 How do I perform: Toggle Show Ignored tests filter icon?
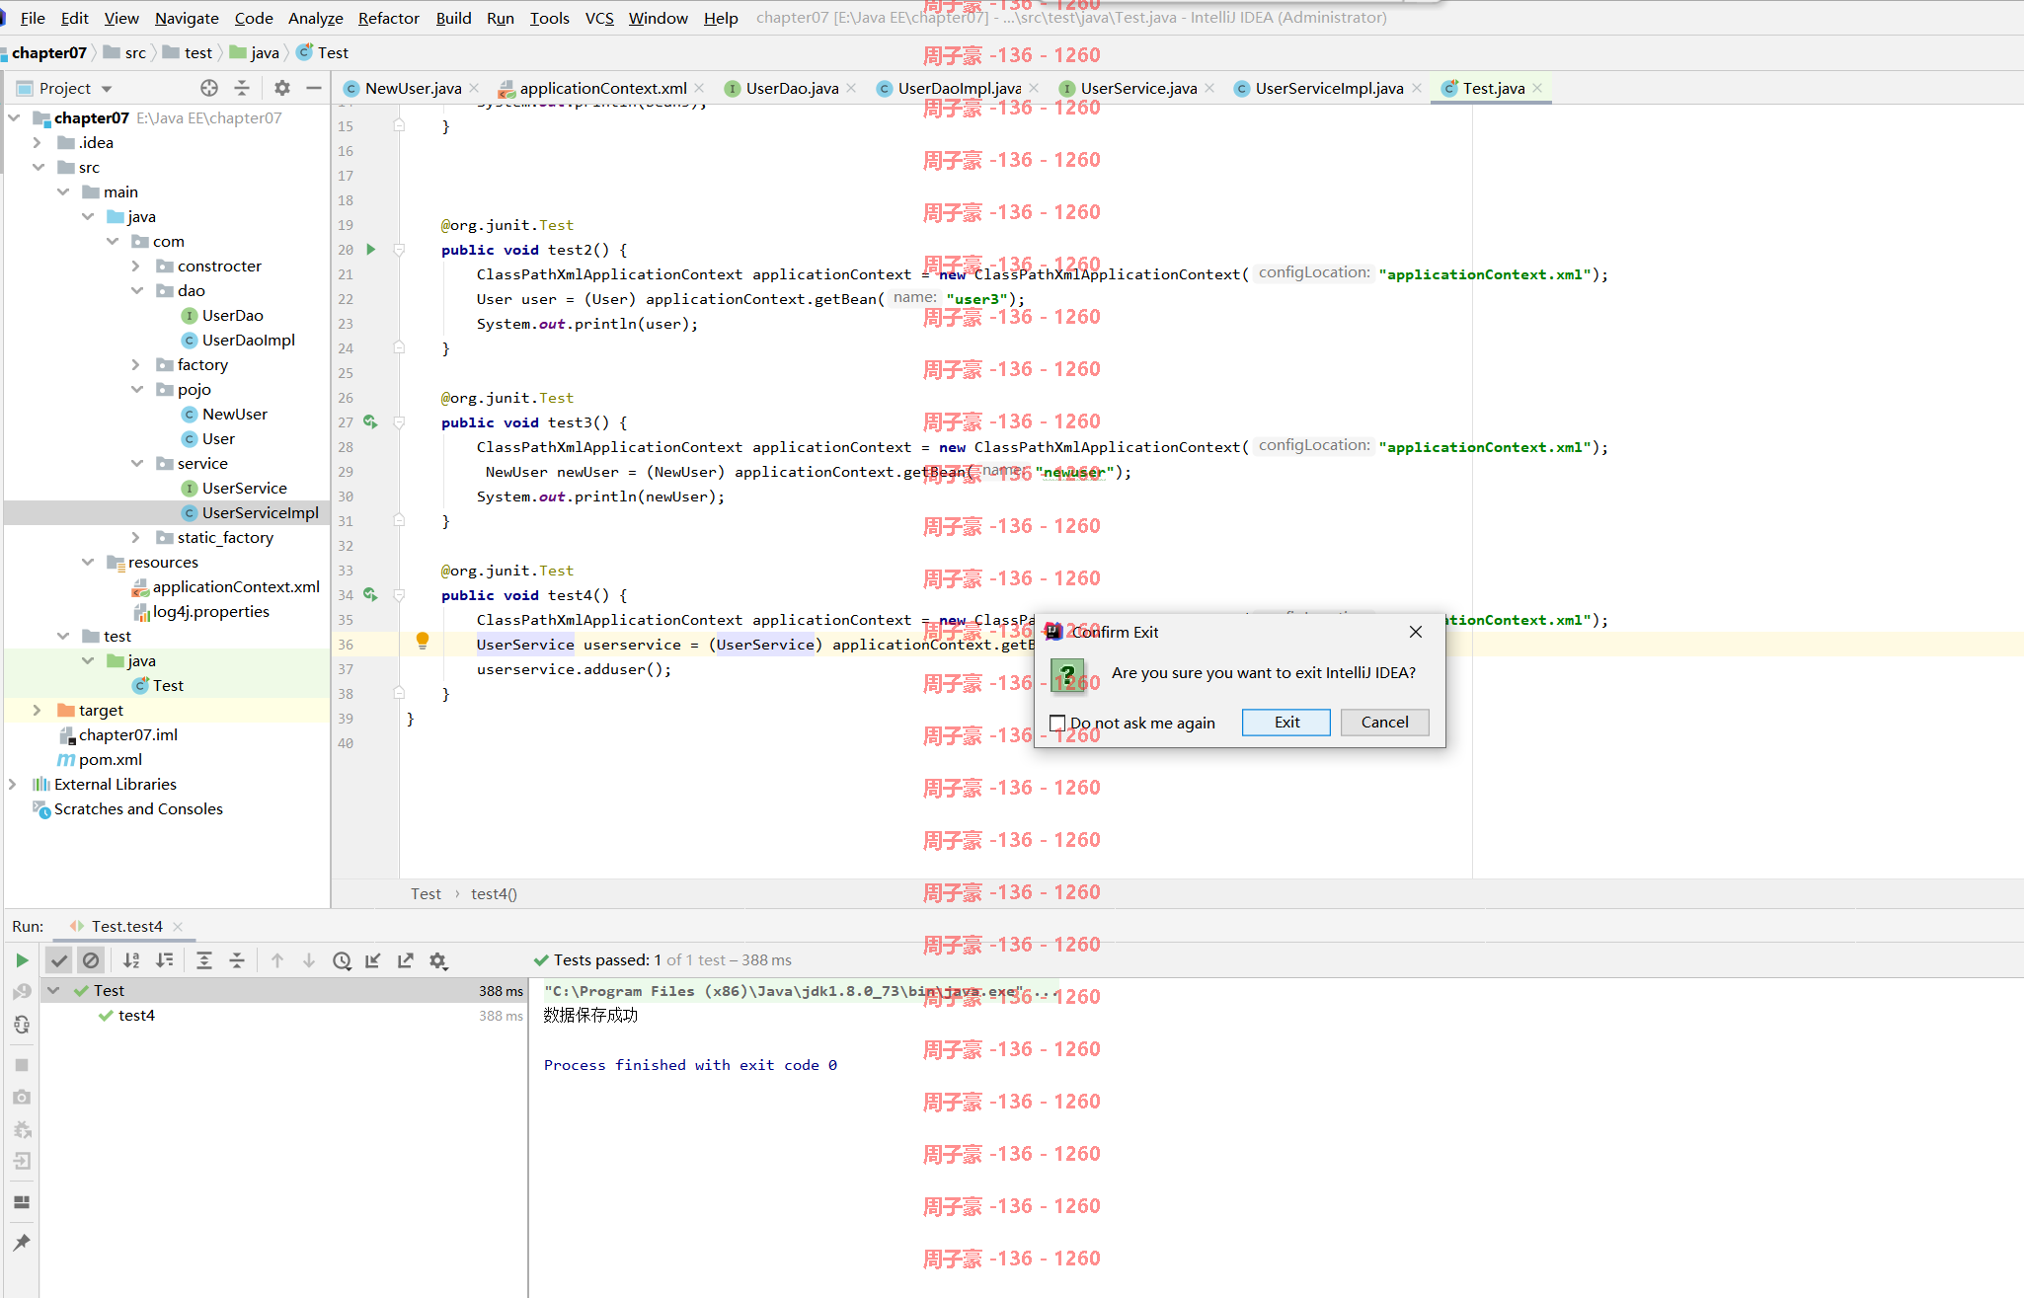[x=91, y=960]
